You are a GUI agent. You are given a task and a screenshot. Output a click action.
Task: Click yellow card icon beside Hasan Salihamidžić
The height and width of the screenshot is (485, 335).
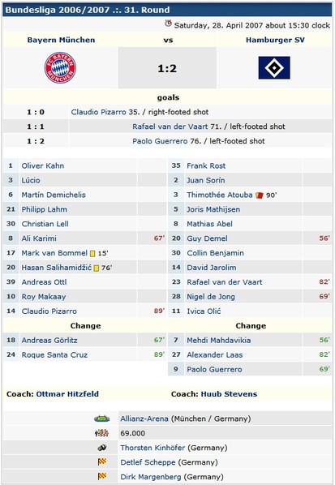pyautogui.click(x=97, y=268)
